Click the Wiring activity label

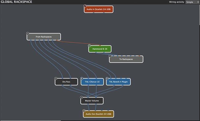coord(177,2)
